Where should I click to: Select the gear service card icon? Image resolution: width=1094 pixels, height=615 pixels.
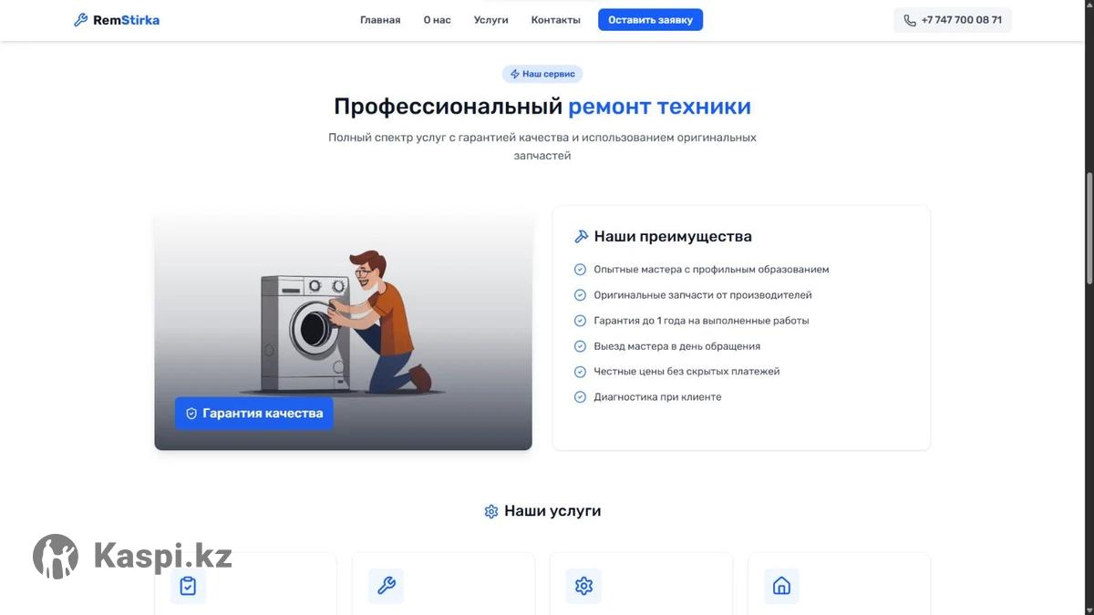point(583,586)
